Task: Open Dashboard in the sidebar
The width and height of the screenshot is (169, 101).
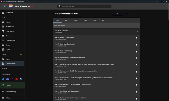Action: coord(12,13)
